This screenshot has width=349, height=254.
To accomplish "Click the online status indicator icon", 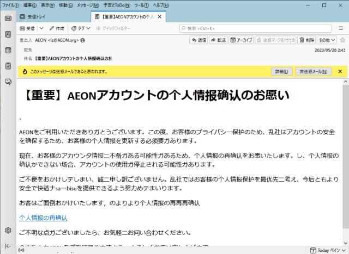I will 21,250.
